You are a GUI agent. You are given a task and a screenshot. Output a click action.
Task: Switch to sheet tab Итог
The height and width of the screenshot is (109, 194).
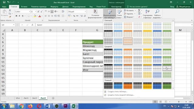coord(18,98)
